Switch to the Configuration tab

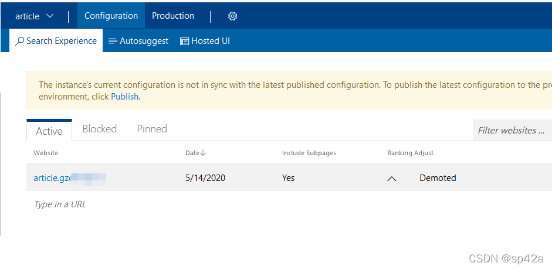(x=111, y=16)
